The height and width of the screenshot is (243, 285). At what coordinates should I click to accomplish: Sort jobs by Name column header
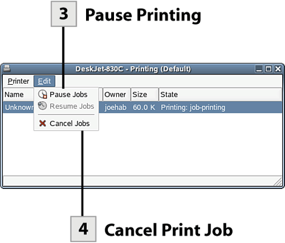[19, 94]
